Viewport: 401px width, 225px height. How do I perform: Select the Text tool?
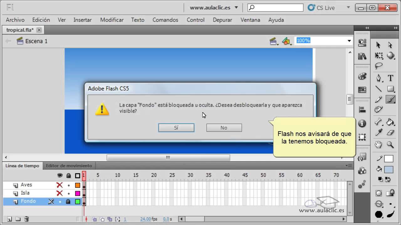click(390, 78)
